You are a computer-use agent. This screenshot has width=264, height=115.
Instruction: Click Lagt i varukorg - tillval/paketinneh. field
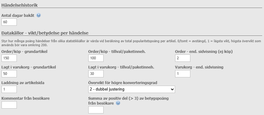[96, 74]
